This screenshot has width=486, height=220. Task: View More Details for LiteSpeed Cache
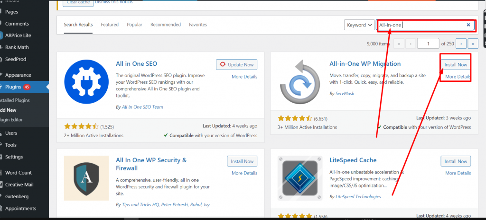tap(458, 173)
